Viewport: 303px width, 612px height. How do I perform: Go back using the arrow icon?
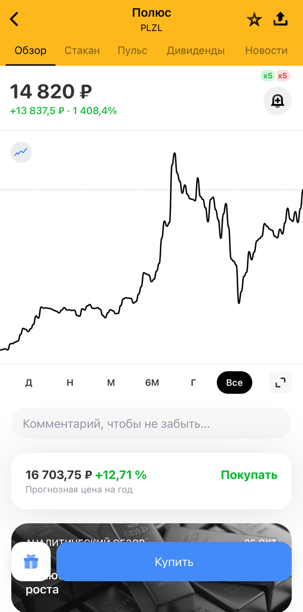tap(14, 18)
